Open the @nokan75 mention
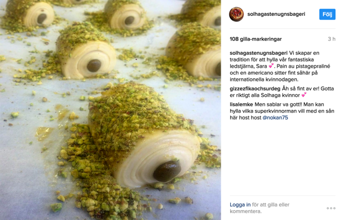344x220 pixels. (275, 117)
